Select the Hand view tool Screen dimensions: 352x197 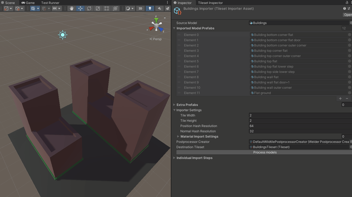(71, 8)
